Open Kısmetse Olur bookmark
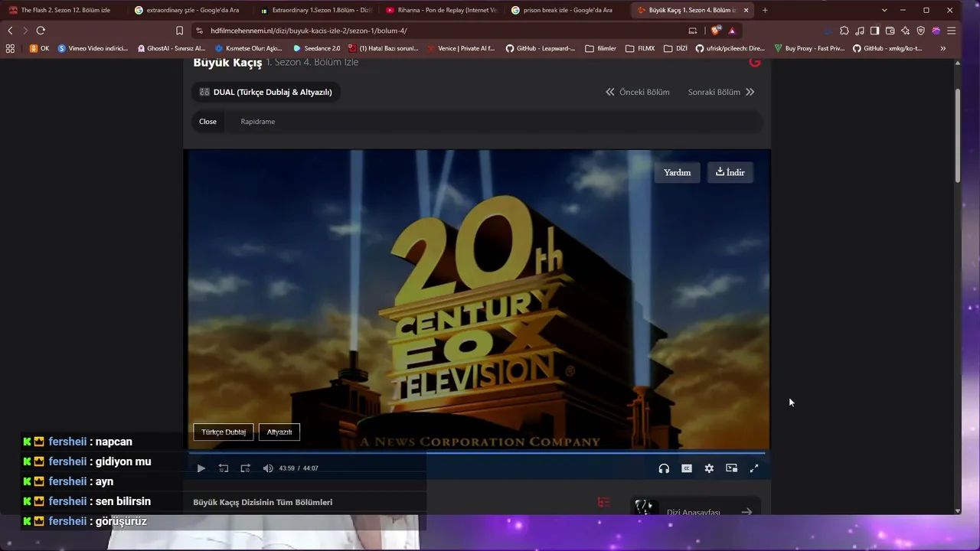The image size is (980, 551). [249, 48]
